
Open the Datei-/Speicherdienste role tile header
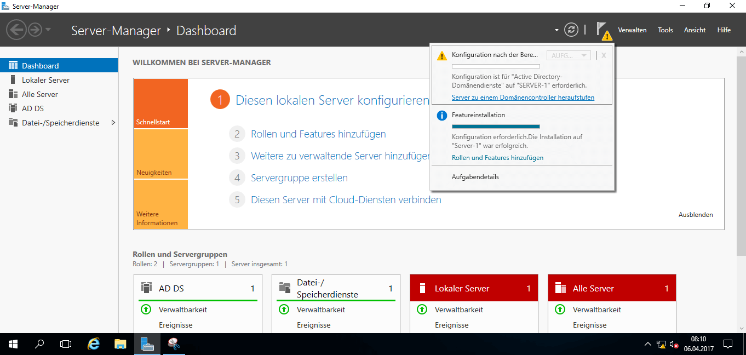point(336,288)
